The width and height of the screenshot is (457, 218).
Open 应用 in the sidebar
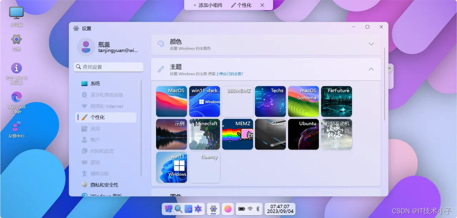tap(106, 129)
